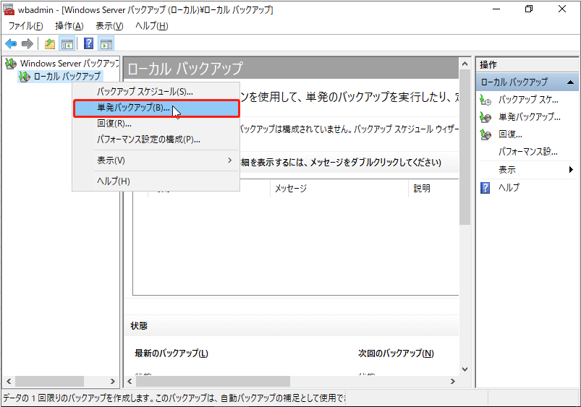Click the 次回のバックアップ(N) label
This screenshot has height=407, width=581.
(396, 354)
